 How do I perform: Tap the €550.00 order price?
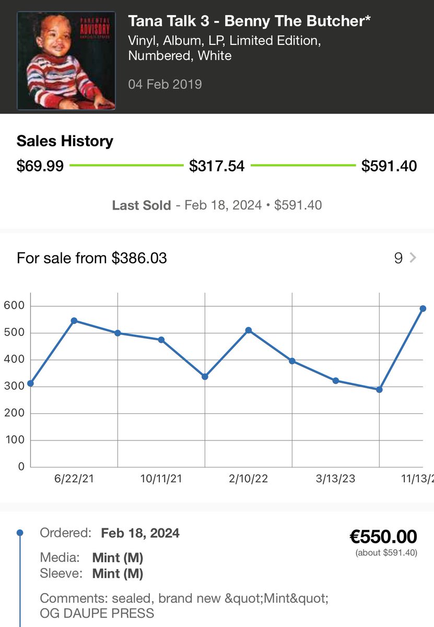pos(383,537)
